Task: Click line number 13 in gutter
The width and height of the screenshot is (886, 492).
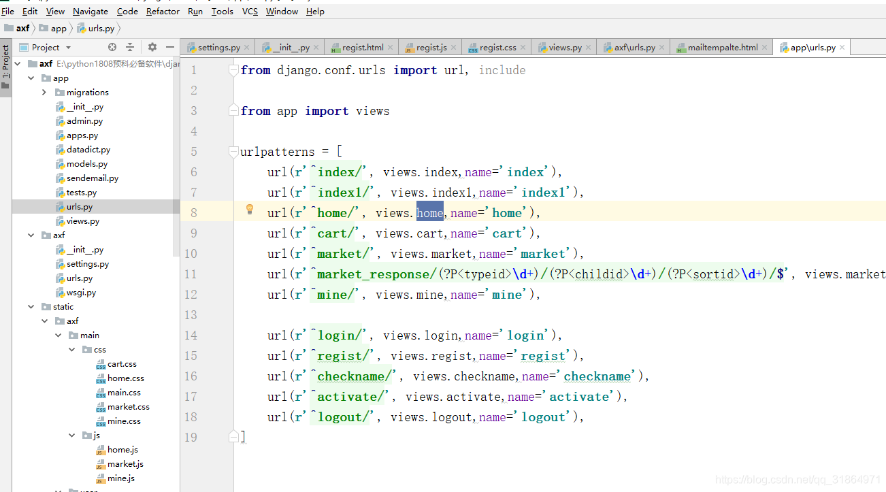Action: click(190, 315)
